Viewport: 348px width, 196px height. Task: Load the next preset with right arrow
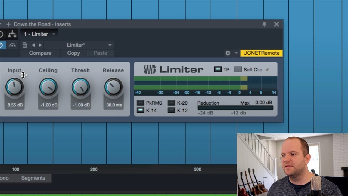pyautogui.click(x=40, y=45)
